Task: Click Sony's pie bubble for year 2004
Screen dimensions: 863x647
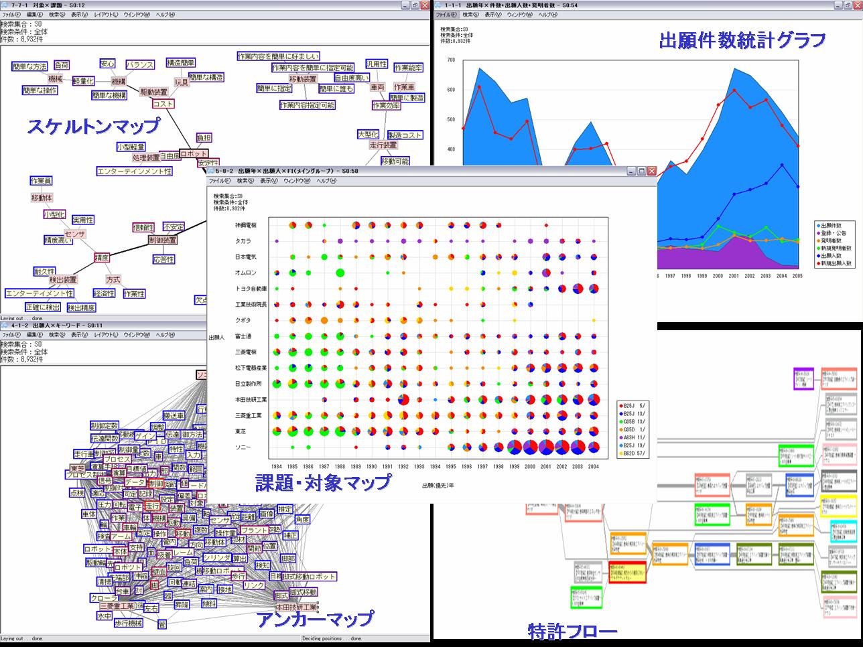Action: click(x=594, y=447)
